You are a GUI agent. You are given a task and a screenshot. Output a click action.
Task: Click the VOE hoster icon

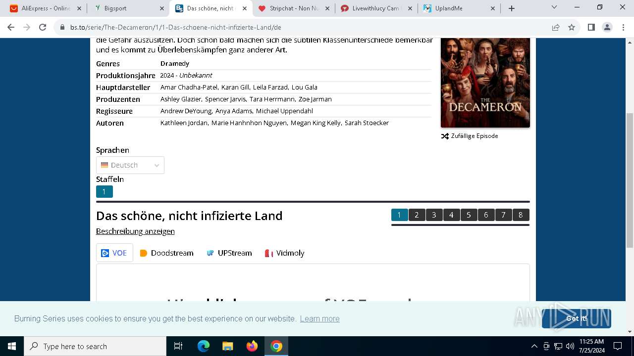pos(105,253)
